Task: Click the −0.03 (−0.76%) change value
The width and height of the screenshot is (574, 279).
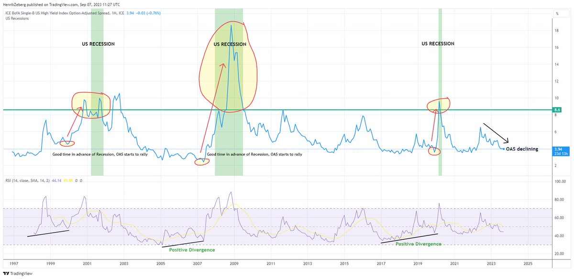Action: click(149, 12)
